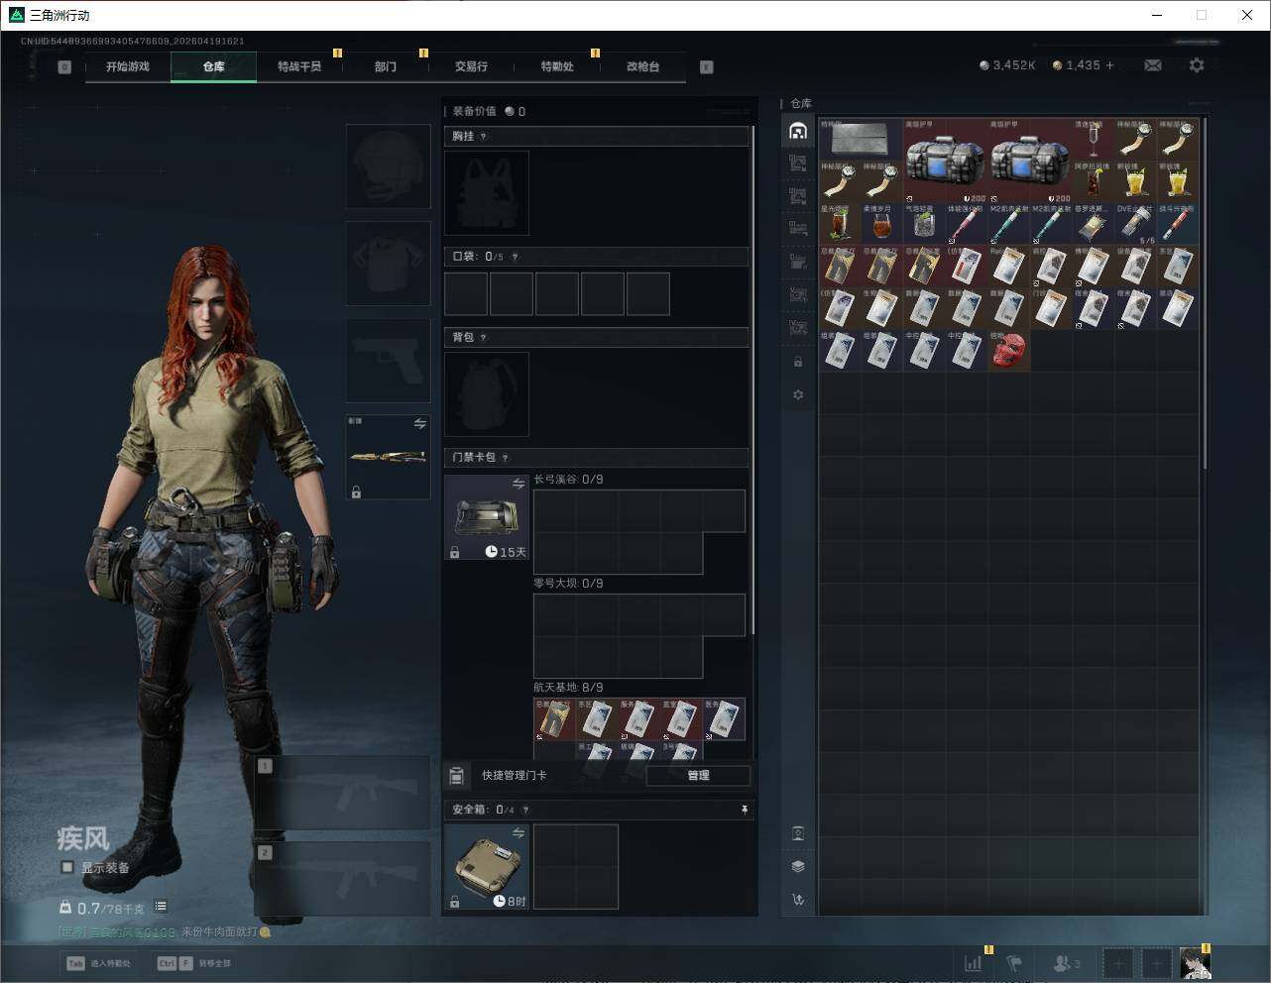Click the clipboard icon beside 快捷管理门卡
This screenshot has width=1271, height=983.
click(457, 776)
